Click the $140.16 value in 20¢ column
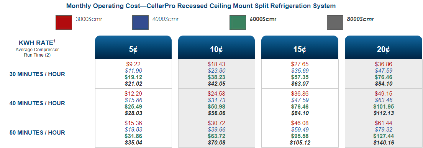The height and width of the screenshot is (148, 423). [383, 142]
